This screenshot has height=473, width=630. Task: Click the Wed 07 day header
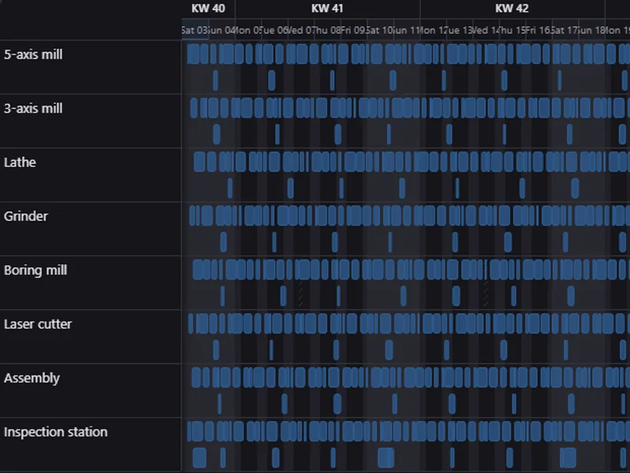coord(302,30)
